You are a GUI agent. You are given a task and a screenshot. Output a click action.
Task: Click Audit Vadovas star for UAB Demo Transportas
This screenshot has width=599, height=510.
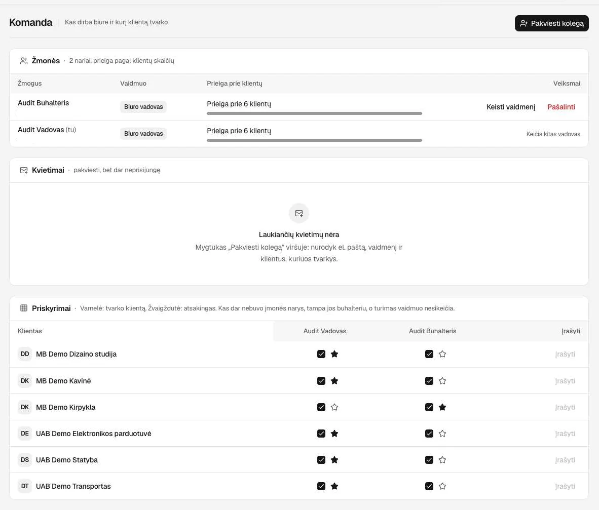click(x=334, y=486)
